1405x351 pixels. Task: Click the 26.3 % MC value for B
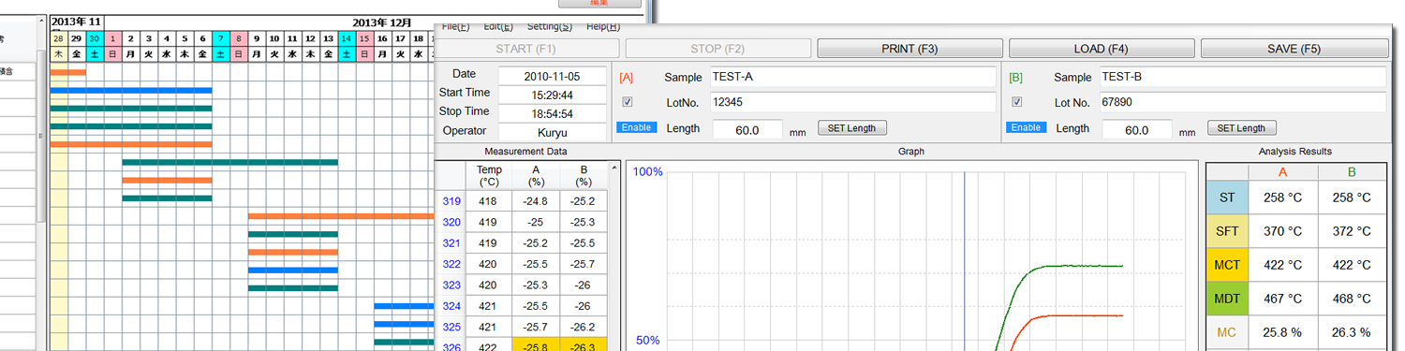pyautogui.click(x=1351, y=332)
